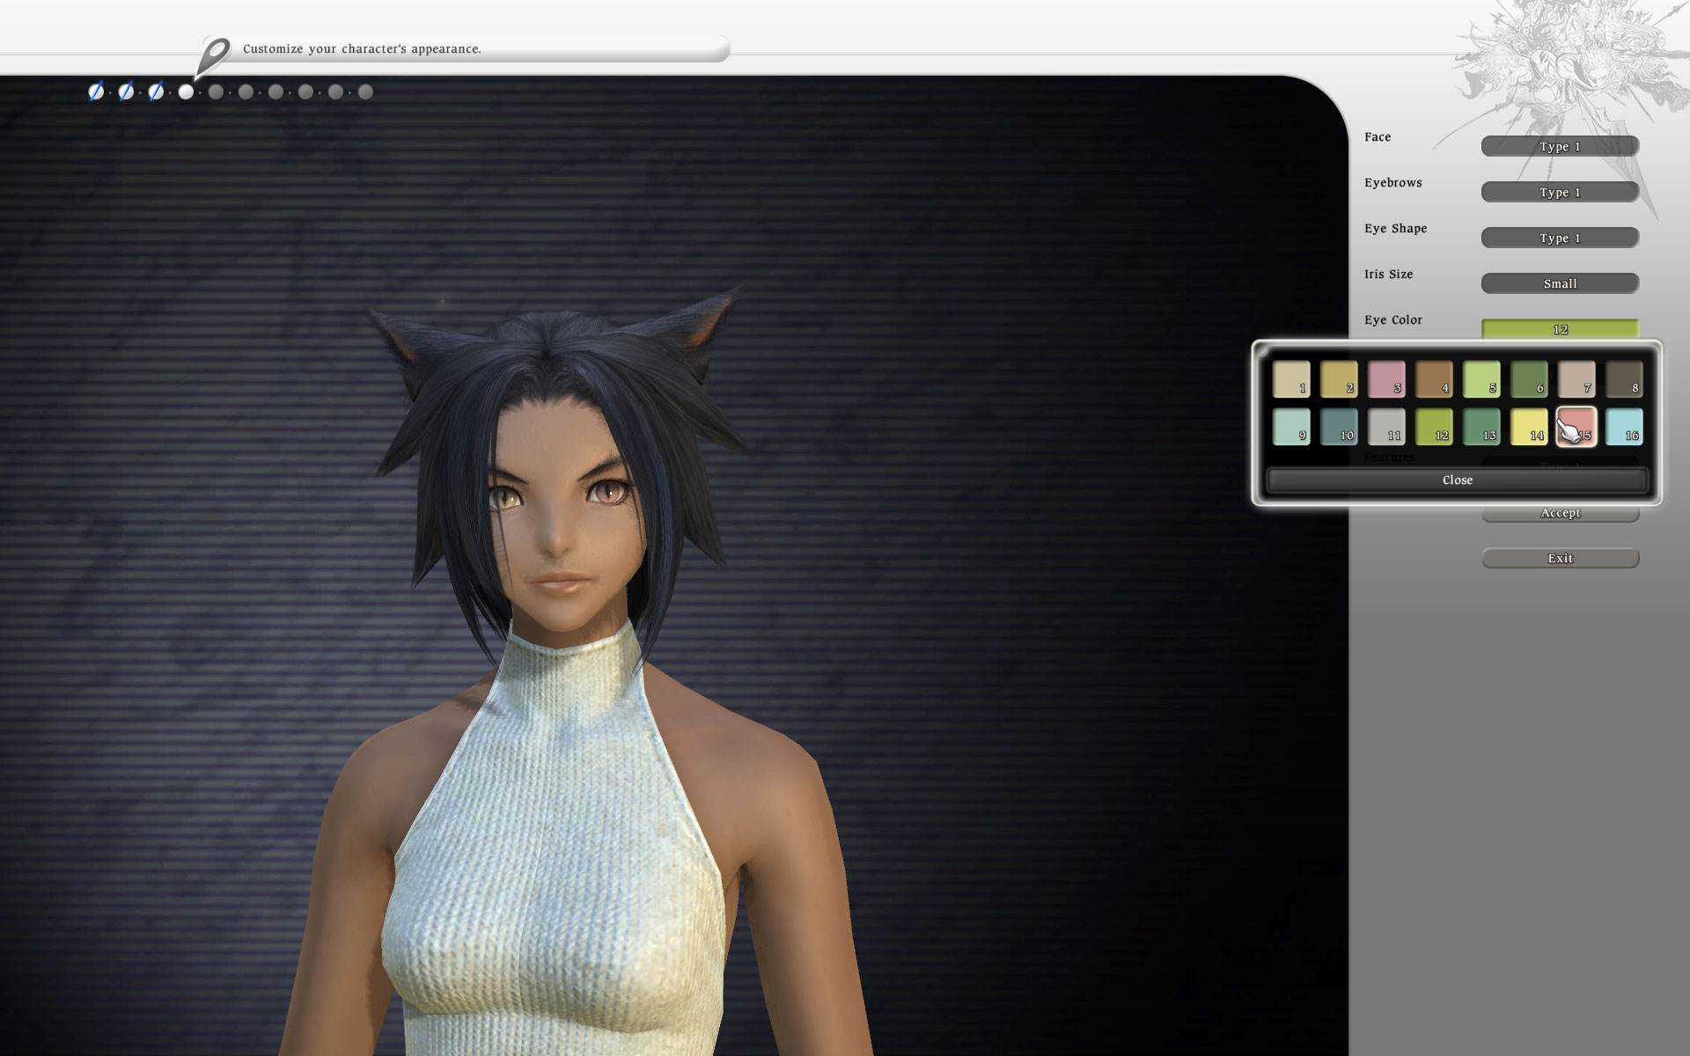This screenshot has height=1056, width=1690.
Task: Select light green swatch 5
Action: [x=1481, y=379]
